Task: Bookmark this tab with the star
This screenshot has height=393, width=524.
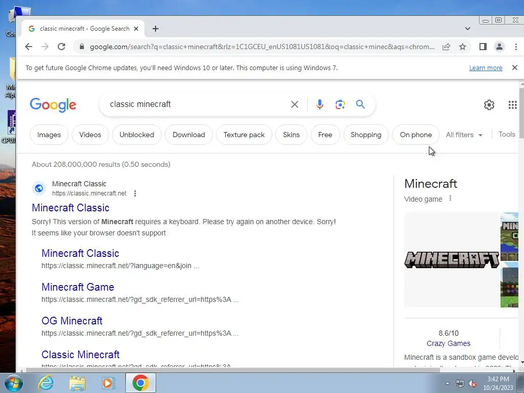Action: 463,47
